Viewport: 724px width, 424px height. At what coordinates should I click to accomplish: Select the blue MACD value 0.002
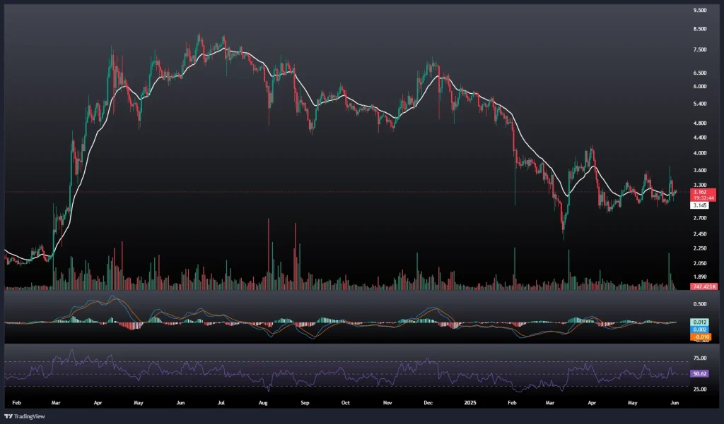(699, 329)
